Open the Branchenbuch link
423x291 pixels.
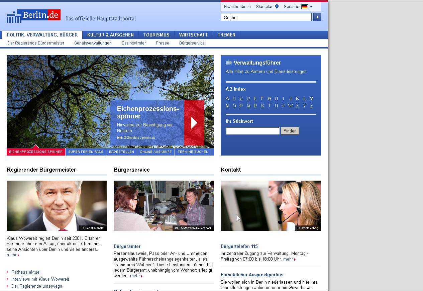pyautogui.click(x=237, y=7)
